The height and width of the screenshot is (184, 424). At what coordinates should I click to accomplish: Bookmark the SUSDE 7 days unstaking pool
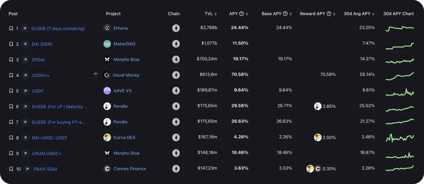tap(11, 28)
